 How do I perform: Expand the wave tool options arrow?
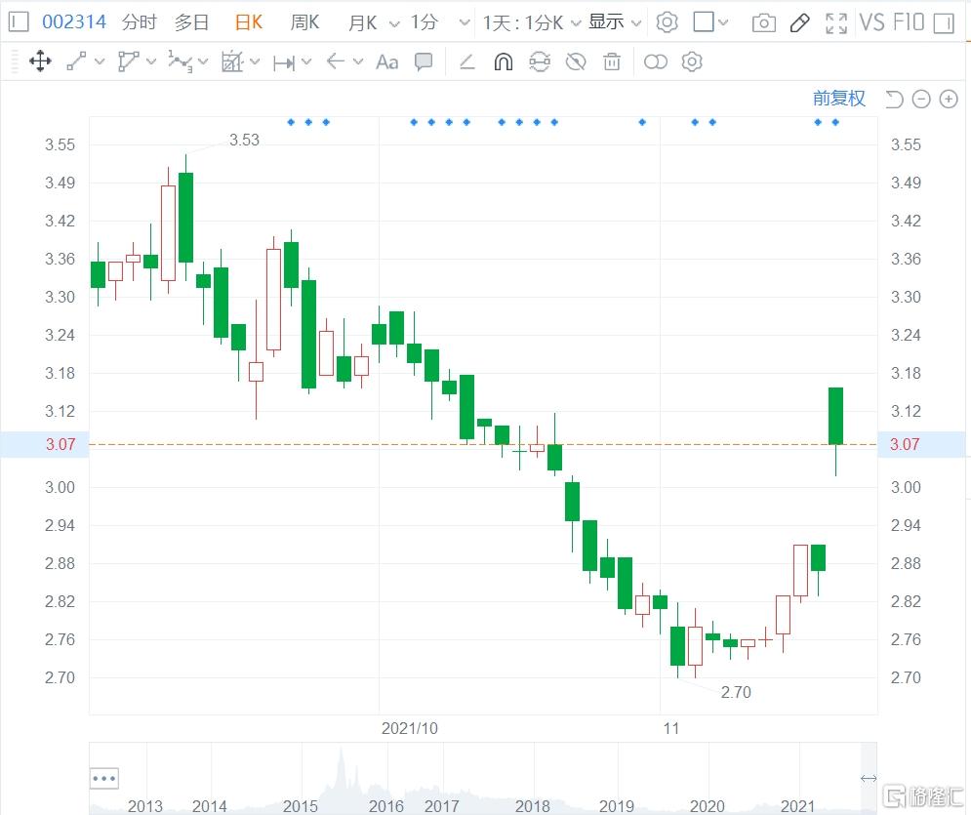tap(203, 61)
